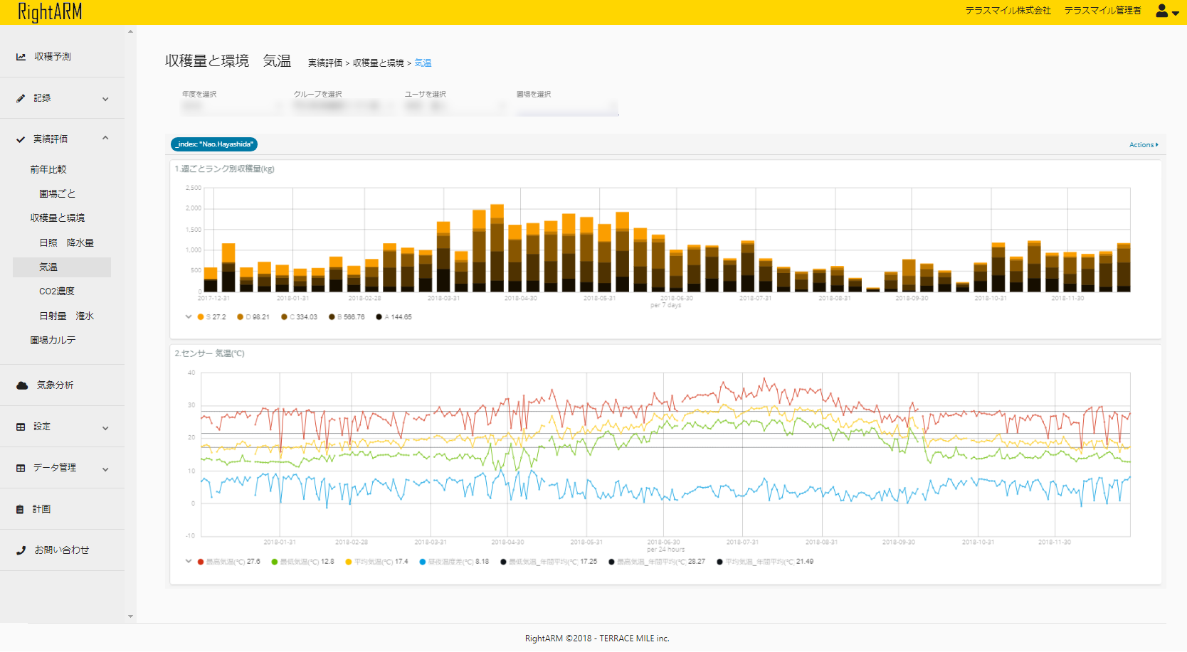The image size is (1187, 652).
Task: Click the sidebar scrollbar up arrow
Action: (x=130, y=31)
